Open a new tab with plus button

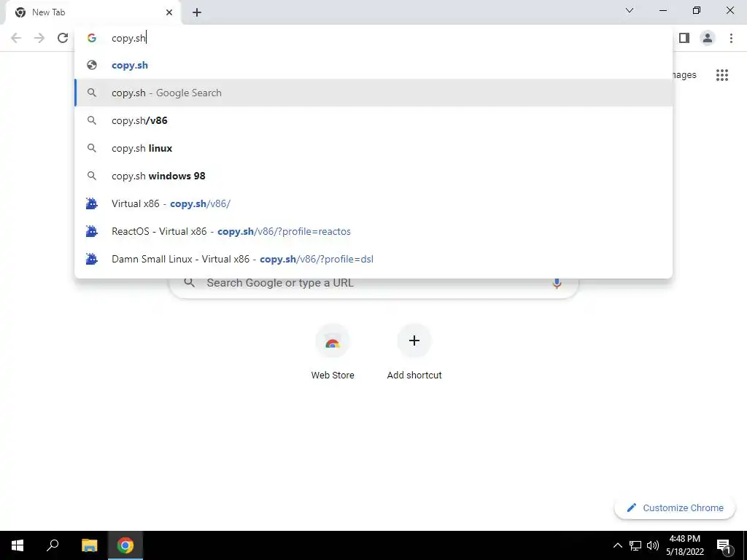(197, 12)
